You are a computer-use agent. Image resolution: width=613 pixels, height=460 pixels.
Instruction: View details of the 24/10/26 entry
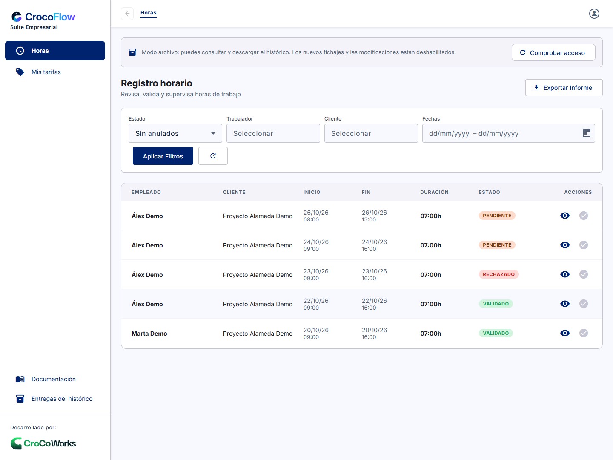565,245
